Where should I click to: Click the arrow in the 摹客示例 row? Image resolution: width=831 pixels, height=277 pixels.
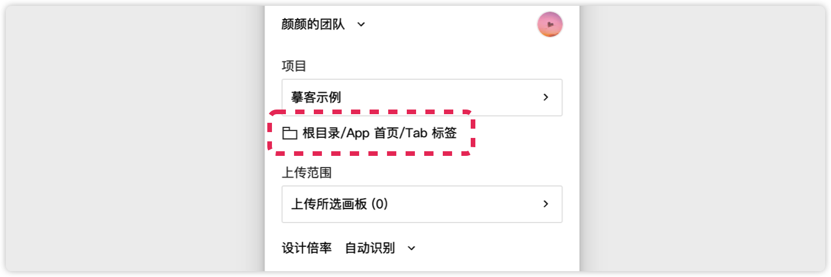(546, 97)
